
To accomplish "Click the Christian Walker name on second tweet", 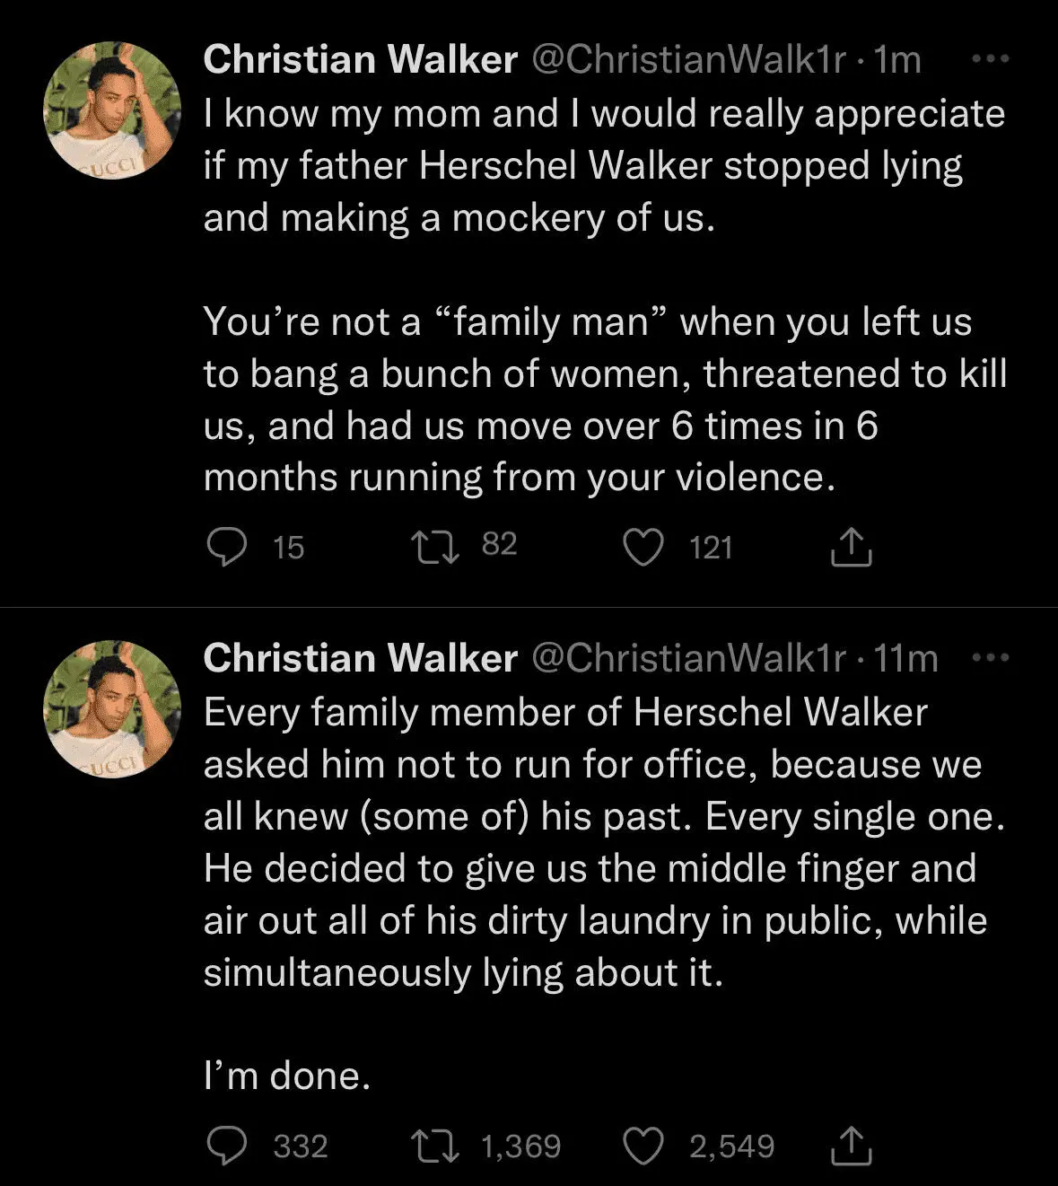I will coord(360,659).
